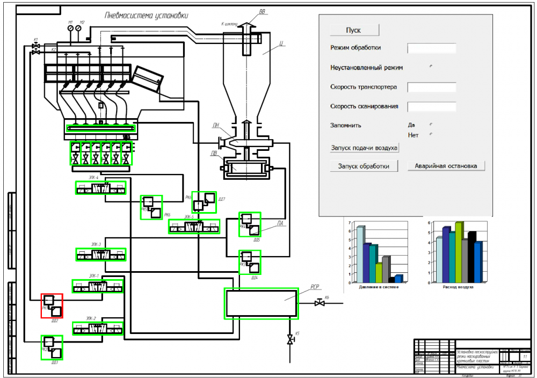Click the ЭПК-2 valve symbol
The width and height of the screenshot is (537, 378).
click(97, 328)
